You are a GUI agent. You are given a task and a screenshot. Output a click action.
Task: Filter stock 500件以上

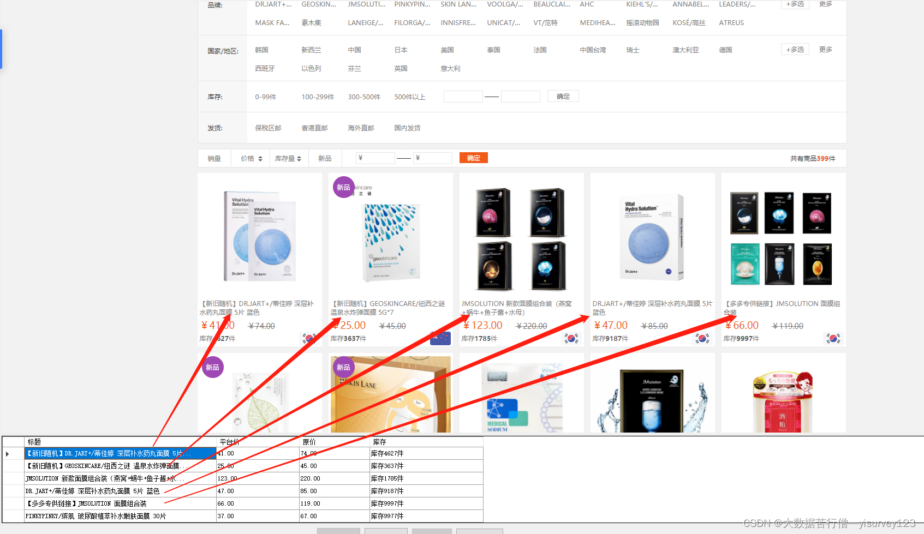[410, 97]
